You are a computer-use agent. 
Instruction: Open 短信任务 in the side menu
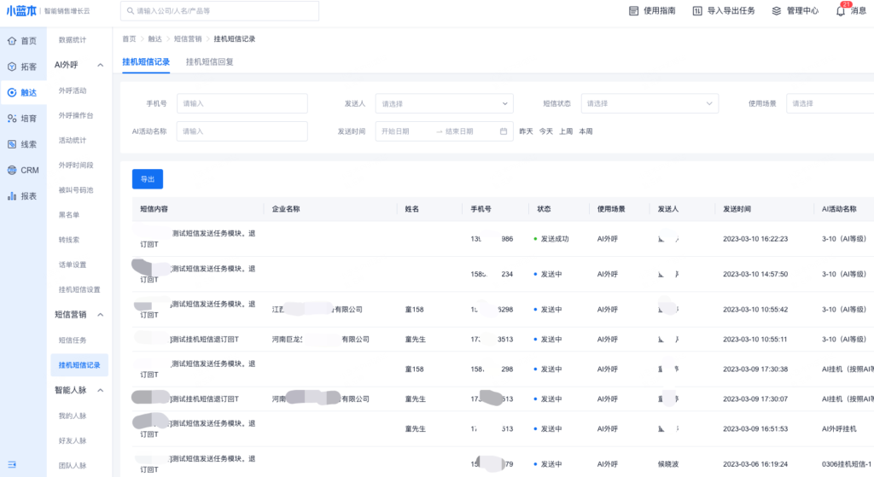[x=73, y=340]
